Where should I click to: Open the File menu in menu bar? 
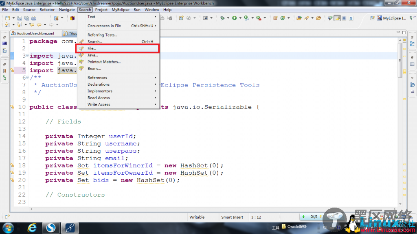(x=5, y=10)
